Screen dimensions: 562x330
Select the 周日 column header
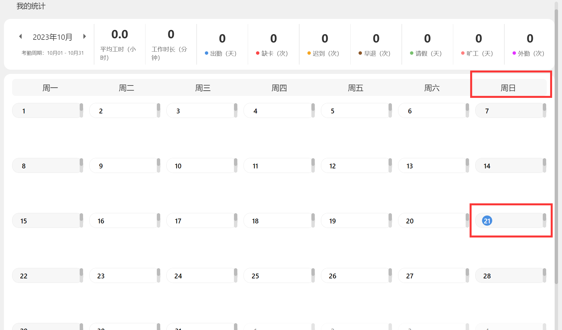click(x=508, y=88)
